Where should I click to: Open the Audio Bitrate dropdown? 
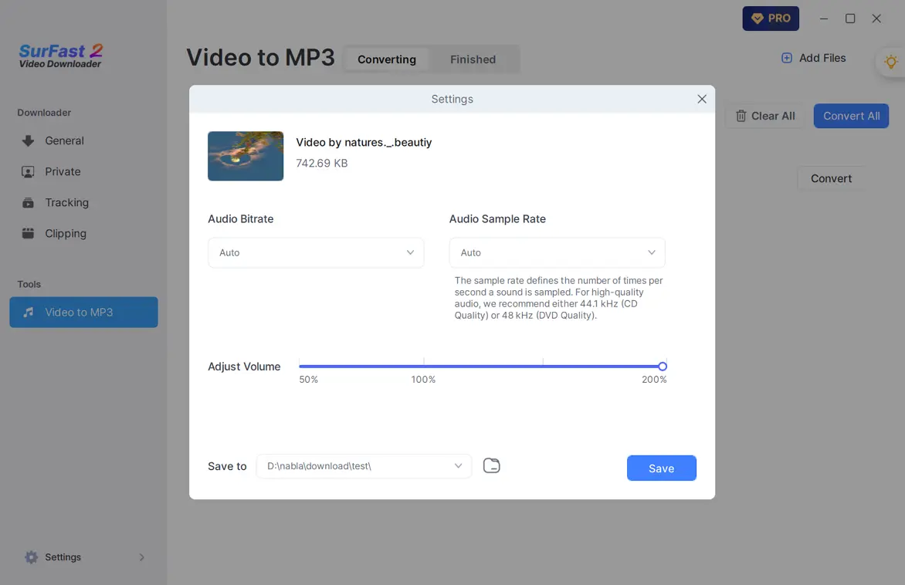(316, 252)
